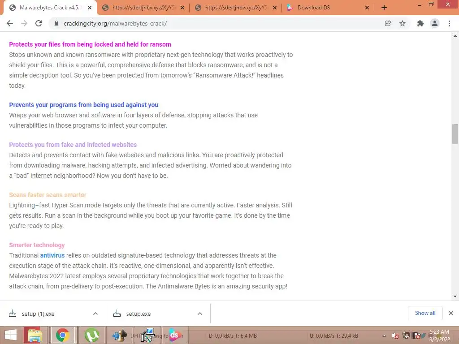The image size is (459, 344).
Task: Click the DS app taskbar icon
Action: coord(174,335)
